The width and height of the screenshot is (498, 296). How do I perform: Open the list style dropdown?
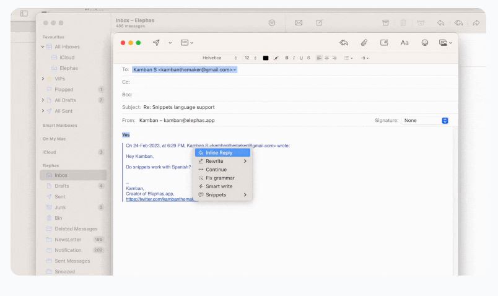348,58
